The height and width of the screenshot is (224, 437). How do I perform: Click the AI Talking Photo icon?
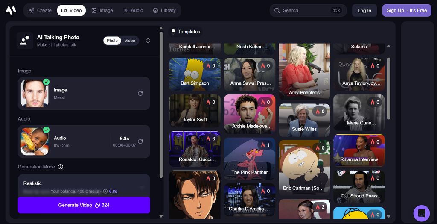25,41
